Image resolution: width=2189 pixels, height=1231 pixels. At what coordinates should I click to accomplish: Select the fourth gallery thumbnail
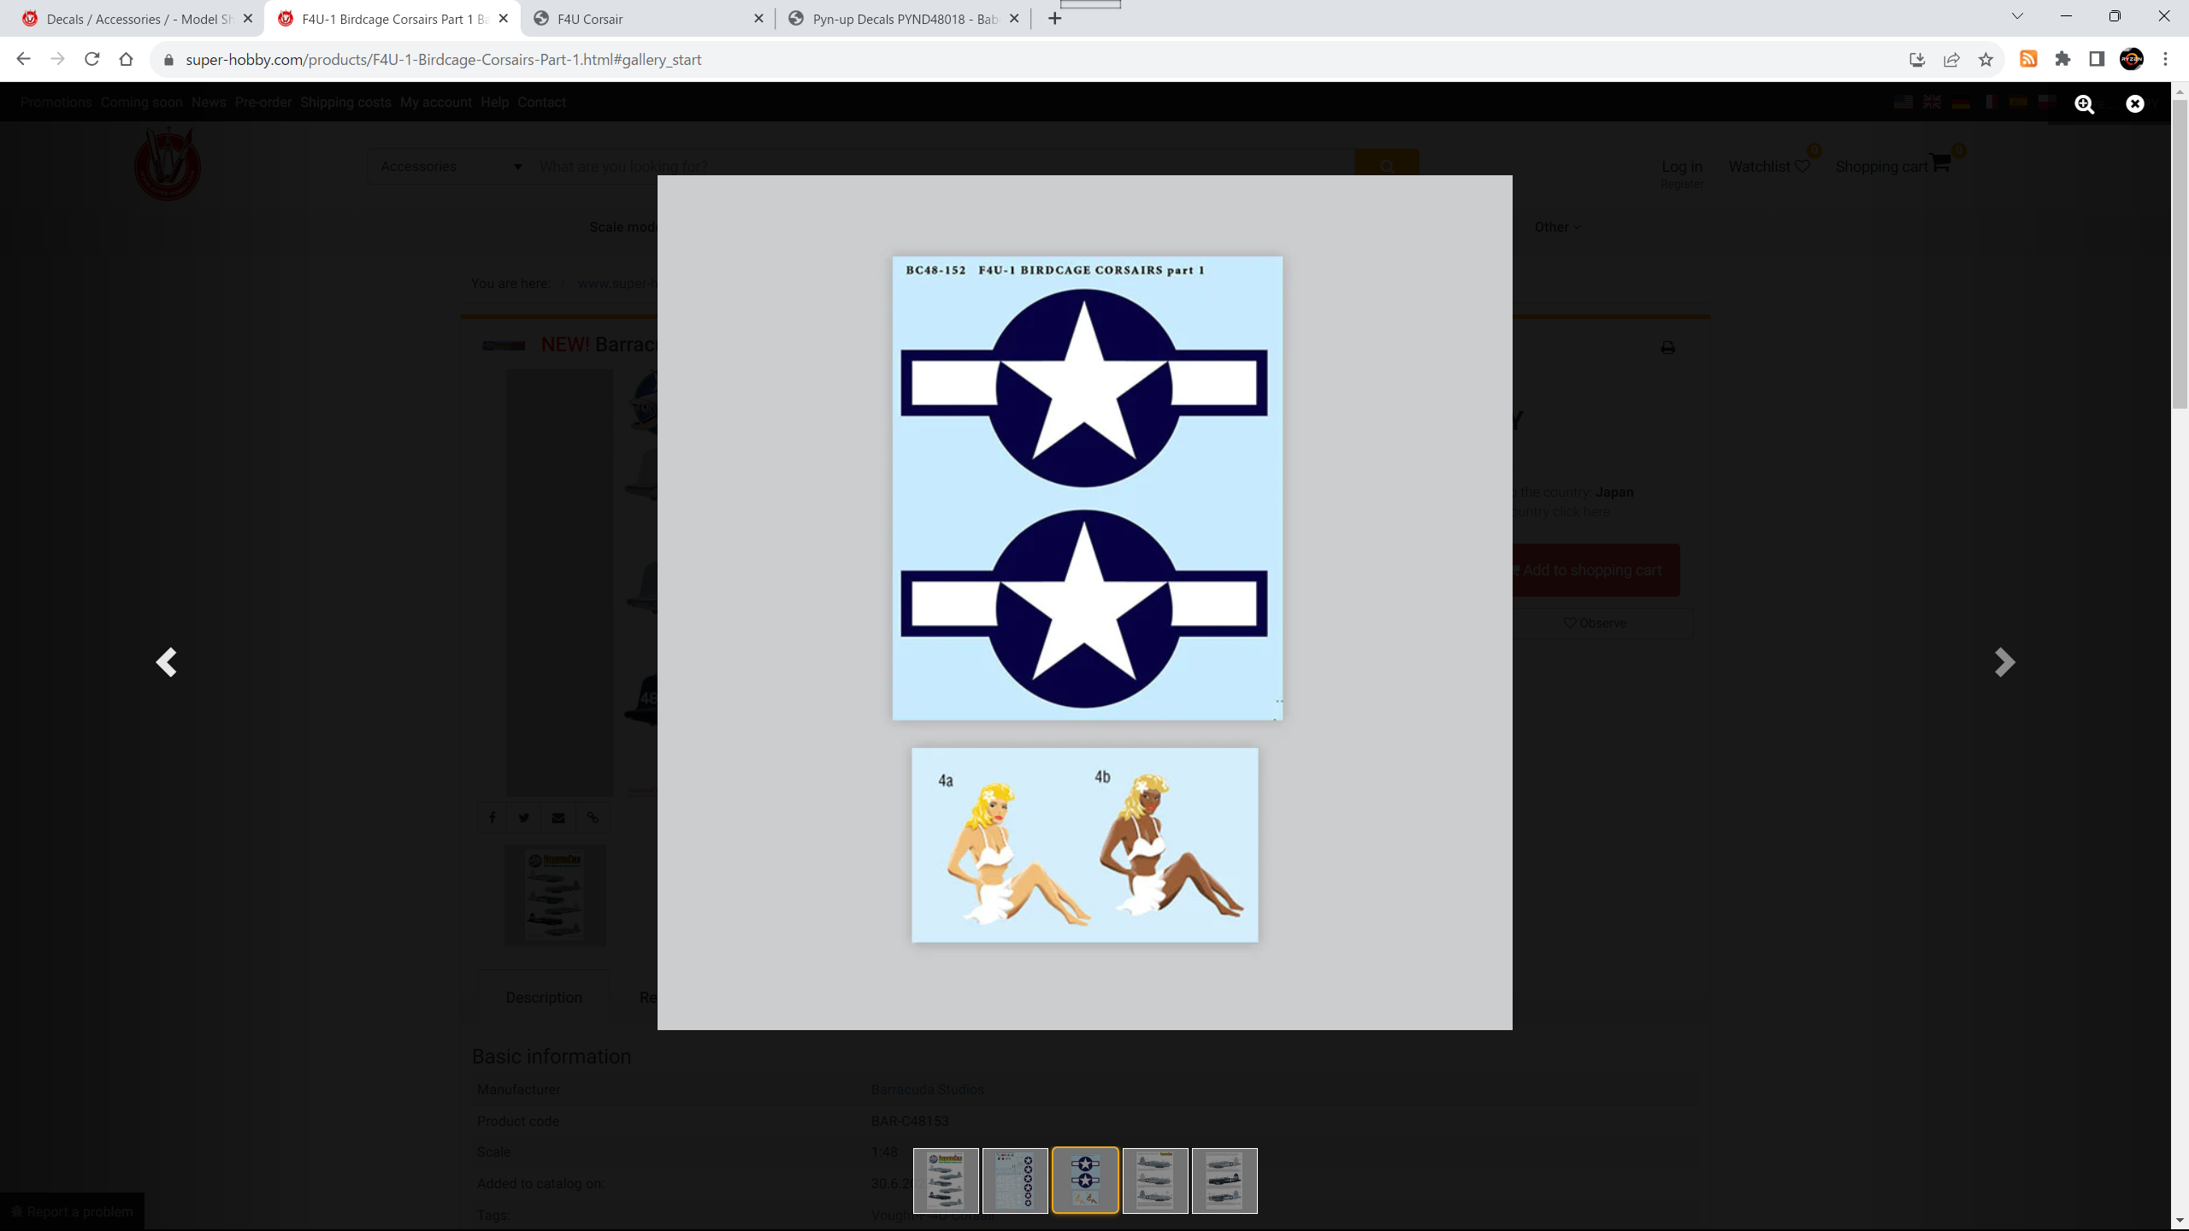coord(1154,1181)
